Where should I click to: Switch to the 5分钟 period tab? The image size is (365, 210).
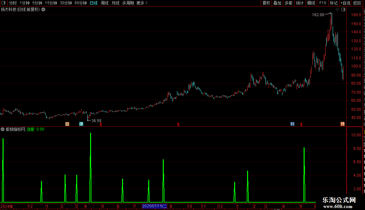coord(37,3)
